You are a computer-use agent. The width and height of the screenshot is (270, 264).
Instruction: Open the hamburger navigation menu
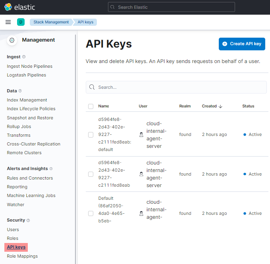click(8, 22)
